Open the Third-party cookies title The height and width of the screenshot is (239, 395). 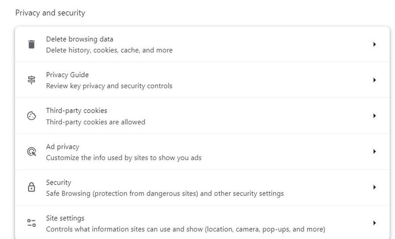coord(77,111)
